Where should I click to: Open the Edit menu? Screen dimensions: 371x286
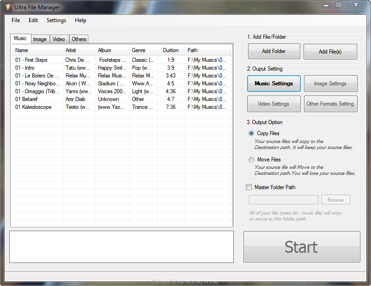point(33,20)
